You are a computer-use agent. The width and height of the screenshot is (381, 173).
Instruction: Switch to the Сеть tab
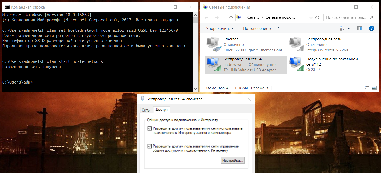pyautogui.click(x=146, y=110)
